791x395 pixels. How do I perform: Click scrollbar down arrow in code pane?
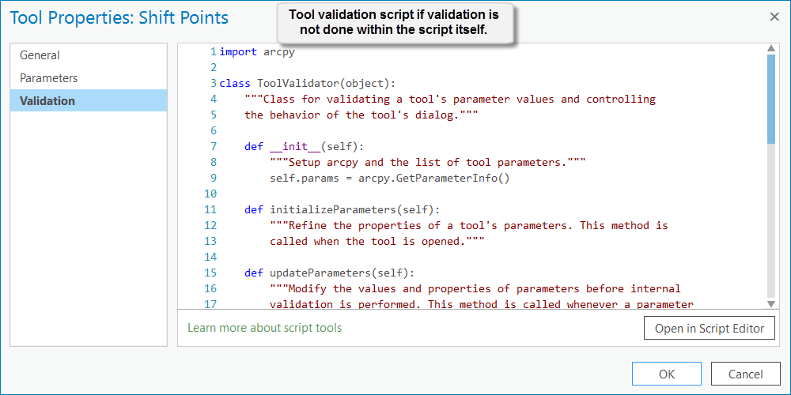click(770, 304)
